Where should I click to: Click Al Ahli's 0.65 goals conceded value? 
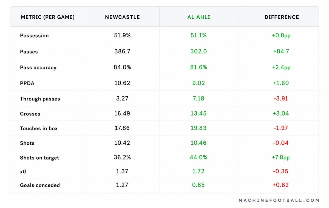point(198,185)
